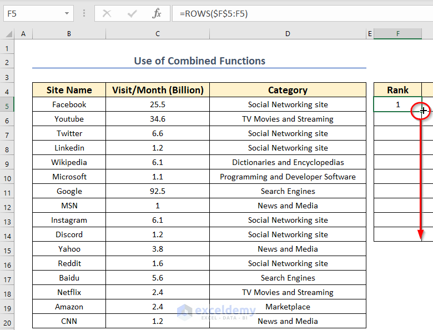Click the Cancel X icon in formula bar
The width and height of the screenshot is (433, 330).
coord(107,14)
